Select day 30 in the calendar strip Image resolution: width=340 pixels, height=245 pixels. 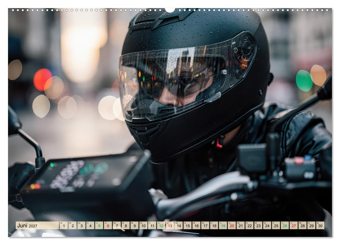click(x=320, y=225)
